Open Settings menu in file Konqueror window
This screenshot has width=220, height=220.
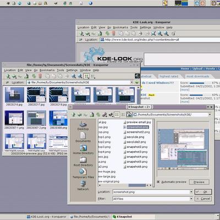(72, 70)
